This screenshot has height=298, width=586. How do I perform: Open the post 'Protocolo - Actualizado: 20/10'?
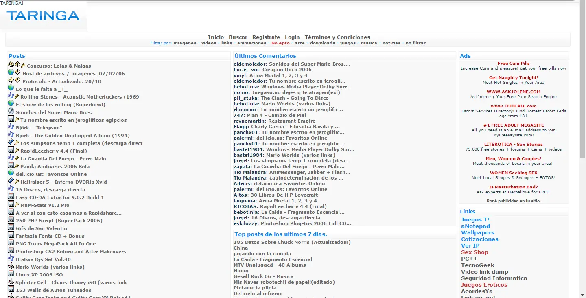62,81
